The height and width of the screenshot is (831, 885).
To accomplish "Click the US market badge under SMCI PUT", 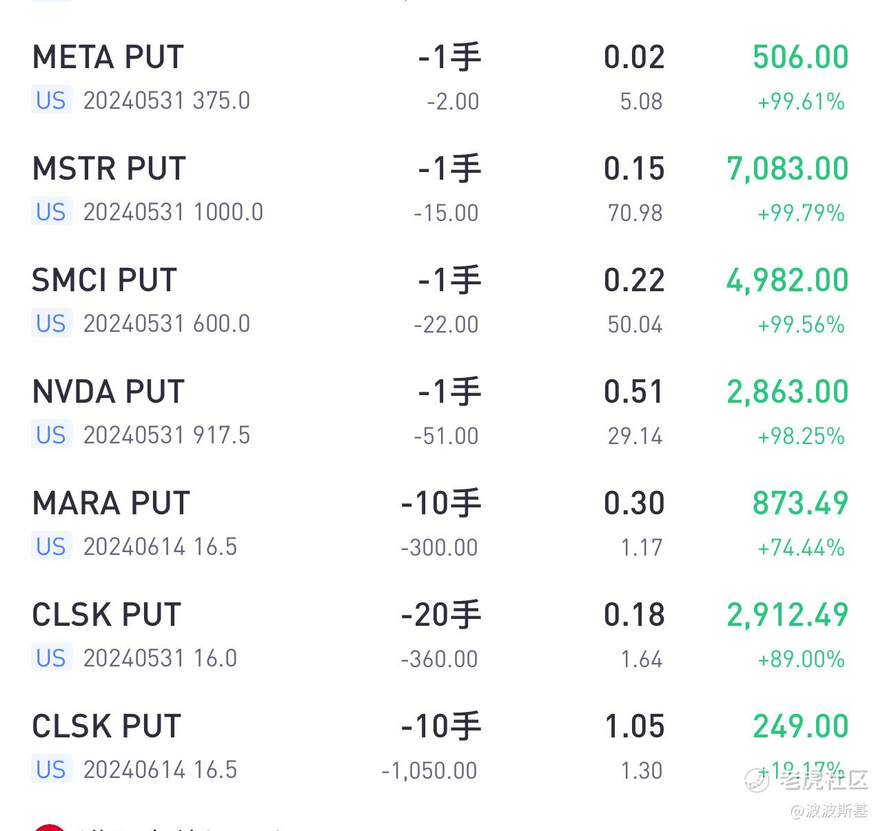I will tap(51, 324).
